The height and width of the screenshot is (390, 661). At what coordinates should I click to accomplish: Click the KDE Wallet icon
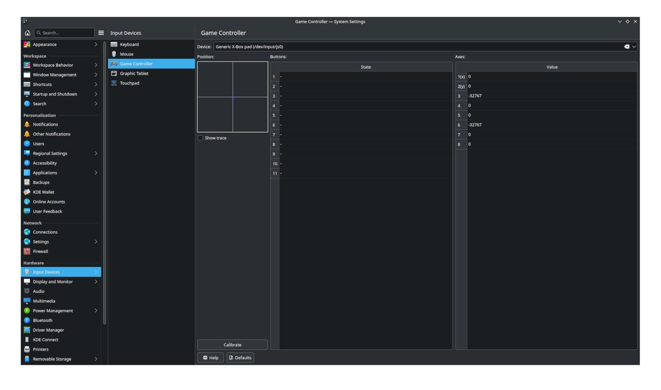pyautogui.click(x=27, y=192)
